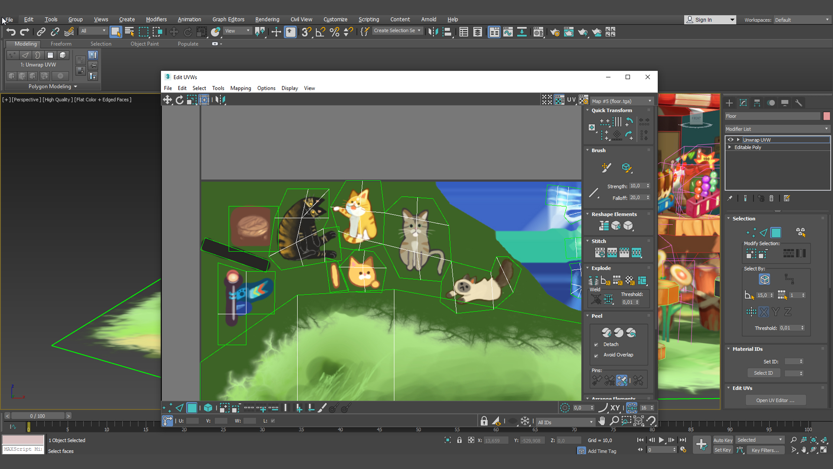Click Straighten Selection in Reshape Elements
This screenshot has width=833, height=469.
coord(604,226)
